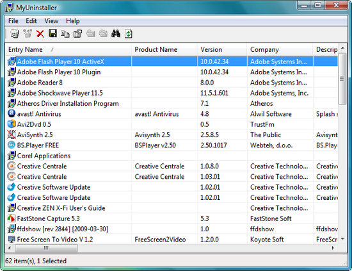Select the Adobe Shockwave Player 11.5 entry
Screen dimensions: 352x271
(60, 93)
